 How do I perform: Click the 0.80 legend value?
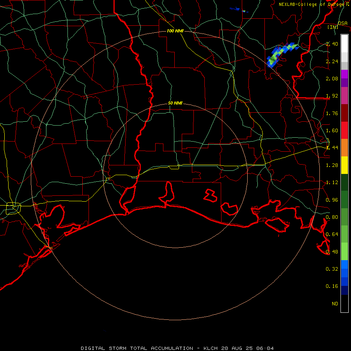pyautogui.click(x=332, y=217)
